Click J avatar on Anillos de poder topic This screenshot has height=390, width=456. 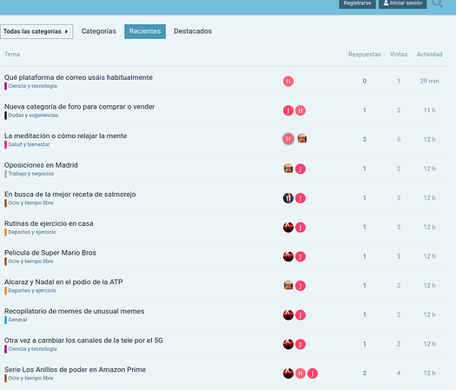point(313,373)
